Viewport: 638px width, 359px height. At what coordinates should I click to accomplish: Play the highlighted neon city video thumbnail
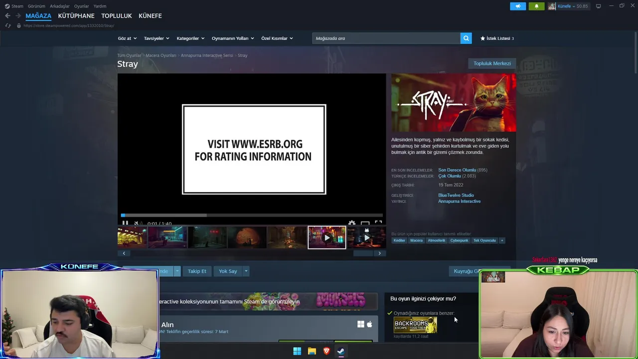pos(326,237)
